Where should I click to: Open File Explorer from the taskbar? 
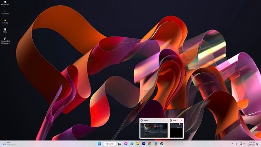tap(138, 144)
